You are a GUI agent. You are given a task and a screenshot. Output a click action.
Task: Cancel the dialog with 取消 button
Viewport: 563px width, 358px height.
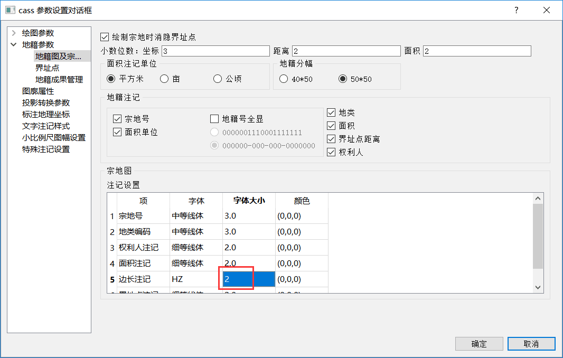click(531, 344)
